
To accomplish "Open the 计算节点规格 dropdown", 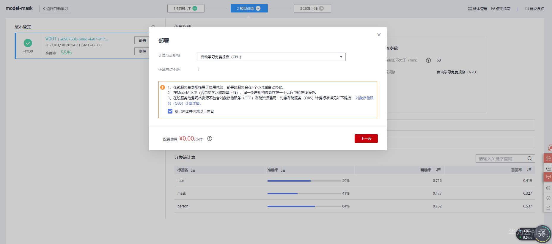I will point(271,57).
